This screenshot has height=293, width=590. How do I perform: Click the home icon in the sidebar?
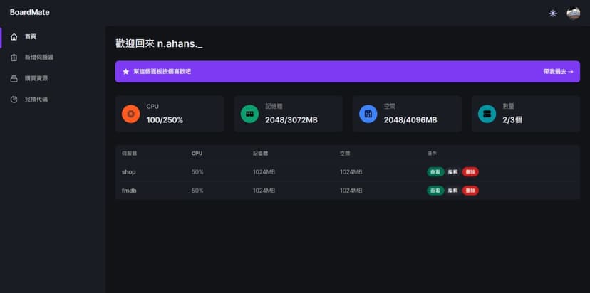point(14,36)
